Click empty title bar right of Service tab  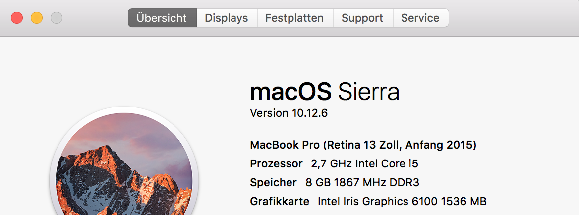tap(511, 18)
